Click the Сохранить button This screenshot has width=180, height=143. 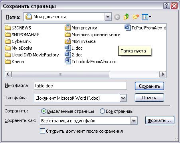click(149, 86)
